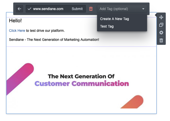The height and width of the screenshot is (121, 170).
Task: Remove the link with the red trash icon
Action: pyautogui.click(x=91, y=9)
